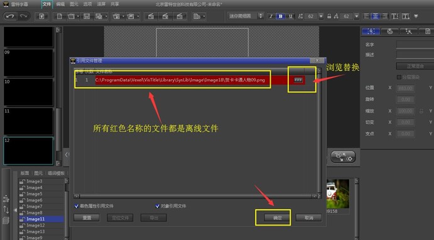This screenshot has width=434, height=240.
Task: Open the import folder dropdown arrow
Action: click(x=123, y=16)
